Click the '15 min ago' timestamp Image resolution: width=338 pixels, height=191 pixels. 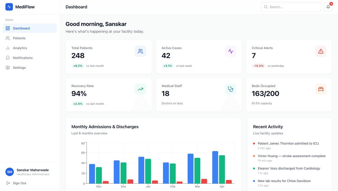coord(265,161)
